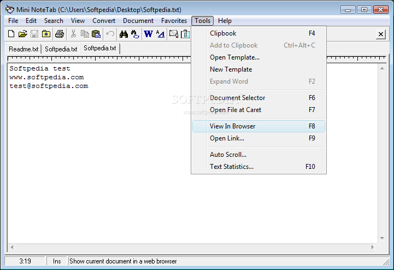This screenshot has height=270, width=394.
Task: Switch to the inactive Softpedia.txt tab
Action: click(61, 49)
